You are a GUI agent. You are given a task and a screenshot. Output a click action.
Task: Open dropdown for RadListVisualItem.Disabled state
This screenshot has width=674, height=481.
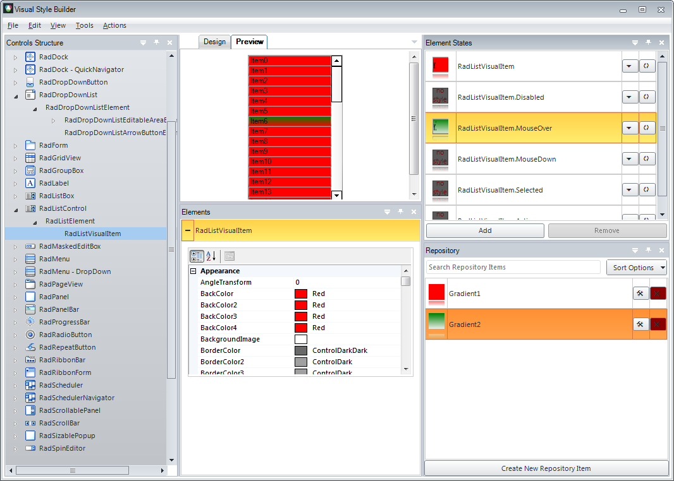click(629, 97)
